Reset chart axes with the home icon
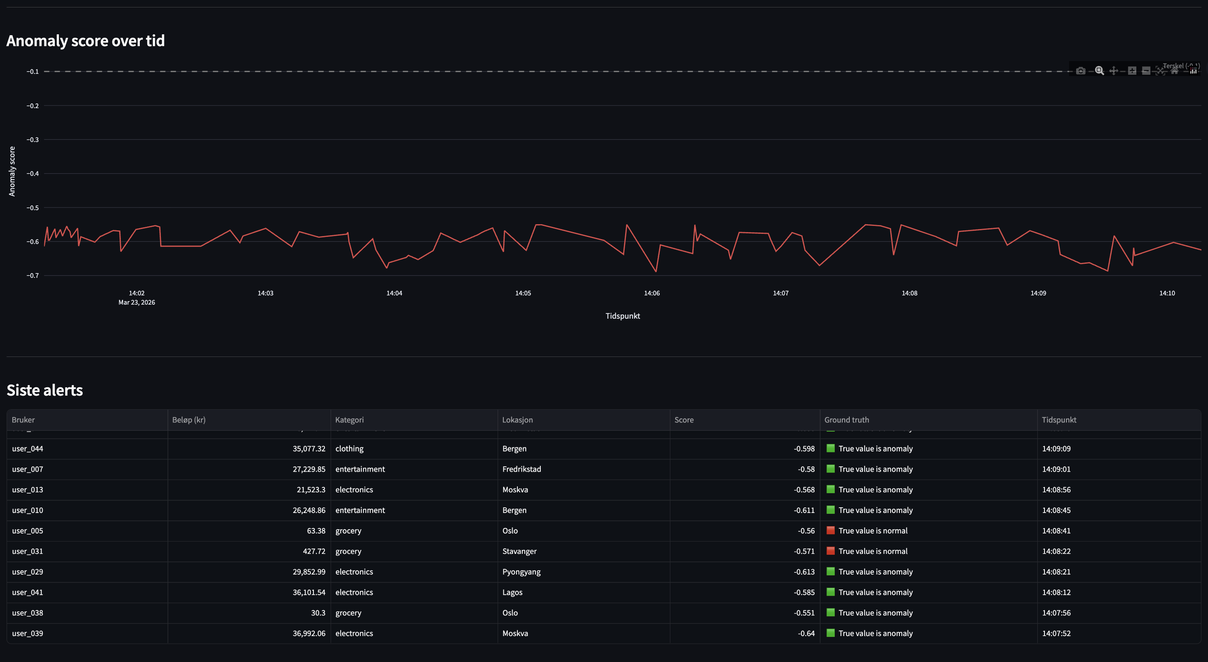The width and height of the screenshot is (1208, 662). pos(1175,71)
